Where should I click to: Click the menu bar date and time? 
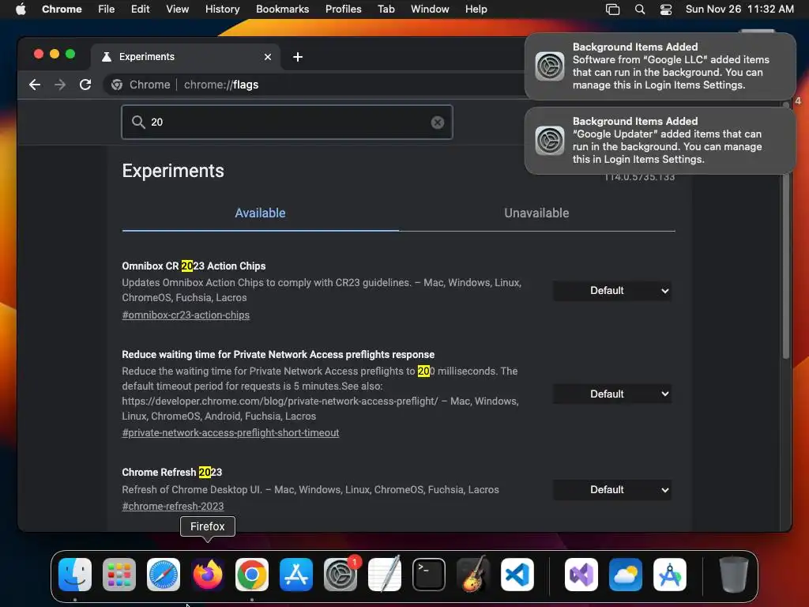[x=739, y=9]
